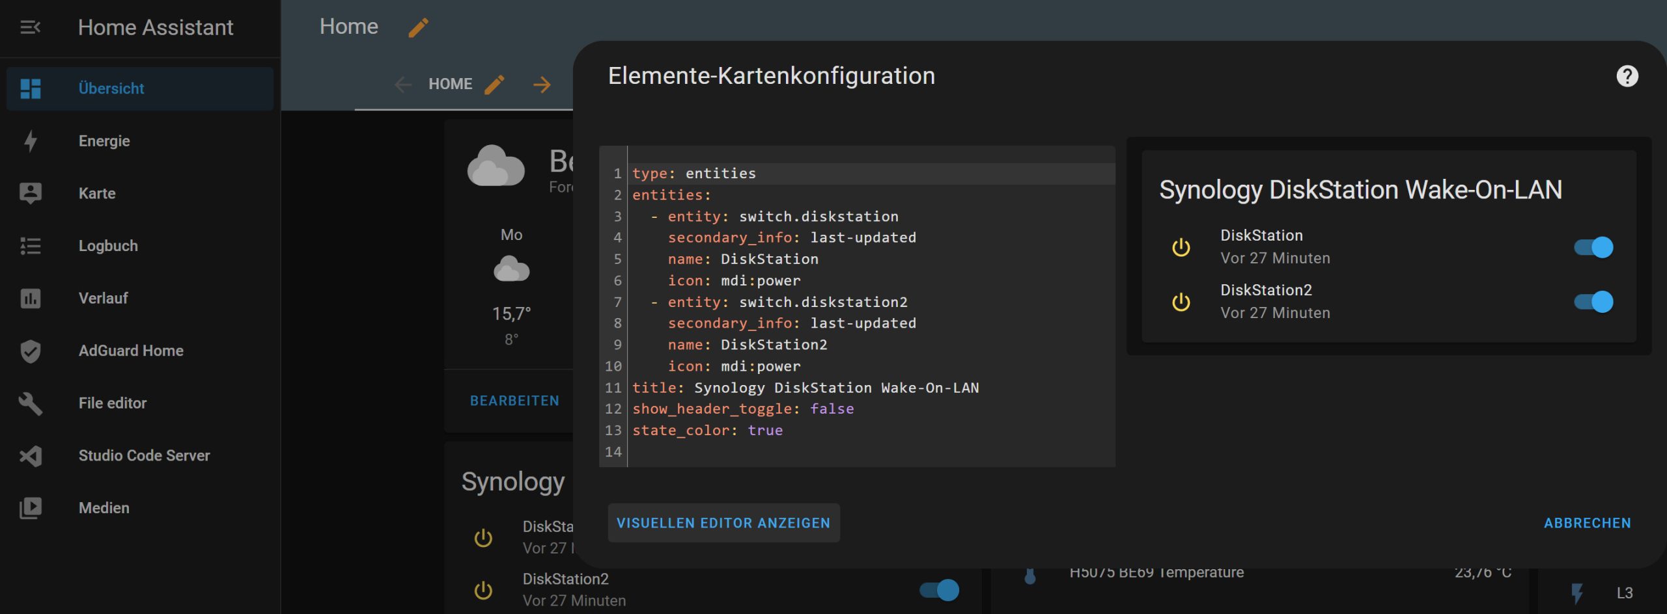Click the right arrow next to HOME tab
This screenshot has height=614, width=1667.
click(542, 85)
